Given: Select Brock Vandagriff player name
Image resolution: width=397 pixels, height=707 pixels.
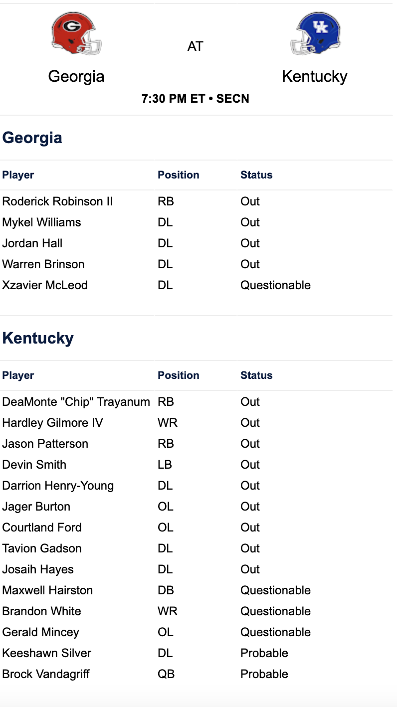Looking at the screenshot, I should coord(46,674).
